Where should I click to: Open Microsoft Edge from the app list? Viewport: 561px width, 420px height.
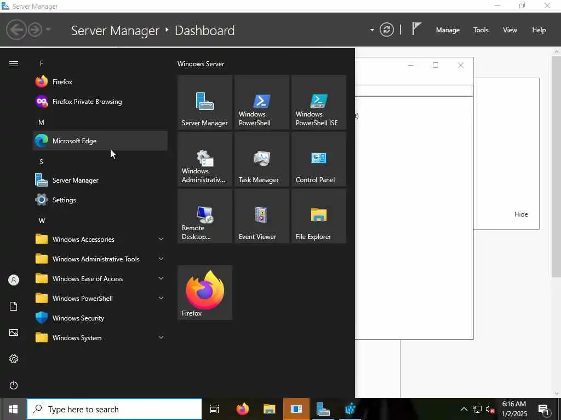tap(100, 141)
